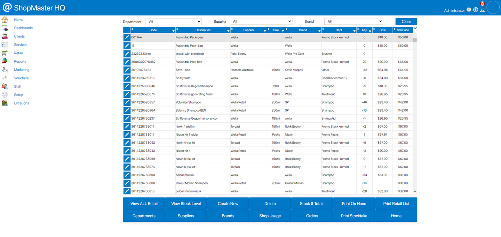Open the Description column filter funnel

coord(228,31)
